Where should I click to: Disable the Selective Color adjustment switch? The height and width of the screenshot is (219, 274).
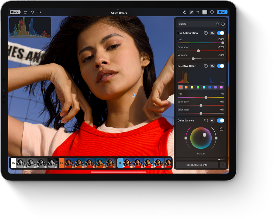[220, 66]
